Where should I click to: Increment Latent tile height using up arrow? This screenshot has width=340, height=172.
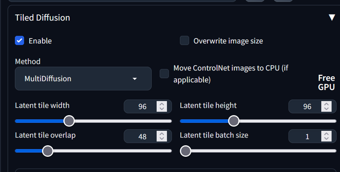click(x=326, y=104)
